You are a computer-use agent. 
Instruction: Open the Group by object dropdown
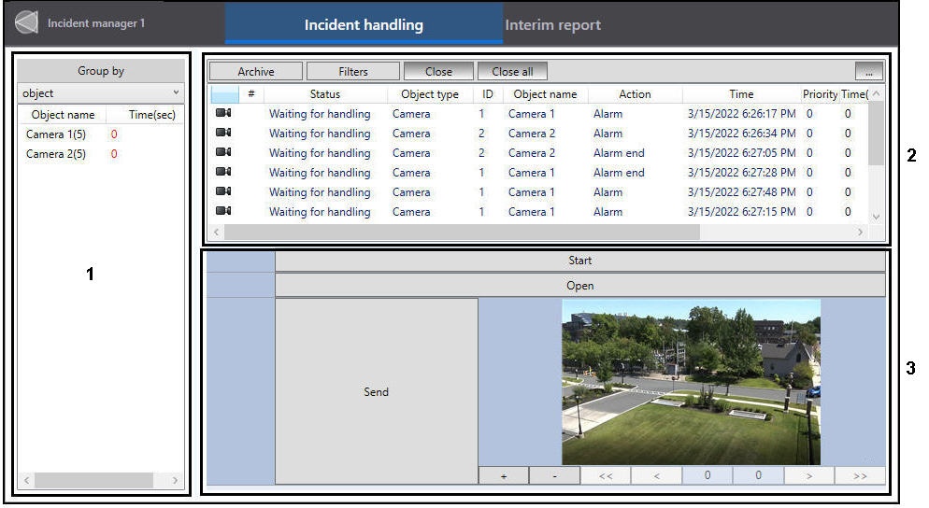coord(101,93)
